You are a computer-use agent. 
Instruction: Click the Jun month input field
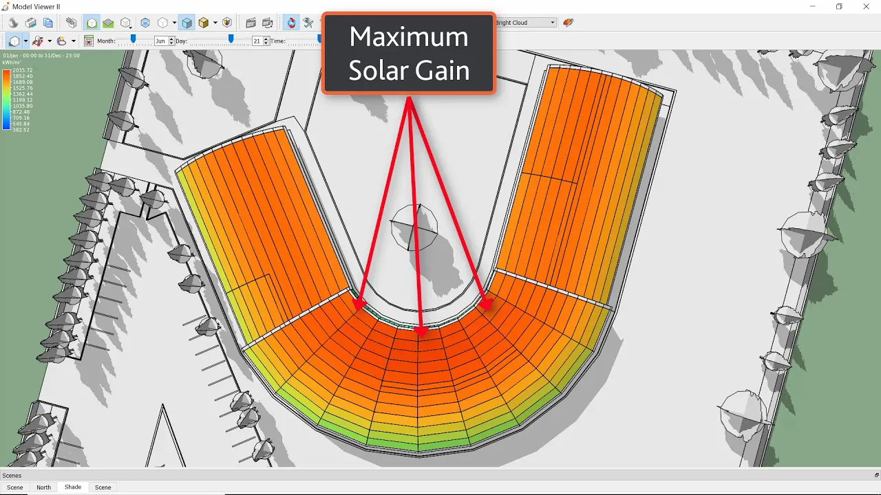point(160,41)
